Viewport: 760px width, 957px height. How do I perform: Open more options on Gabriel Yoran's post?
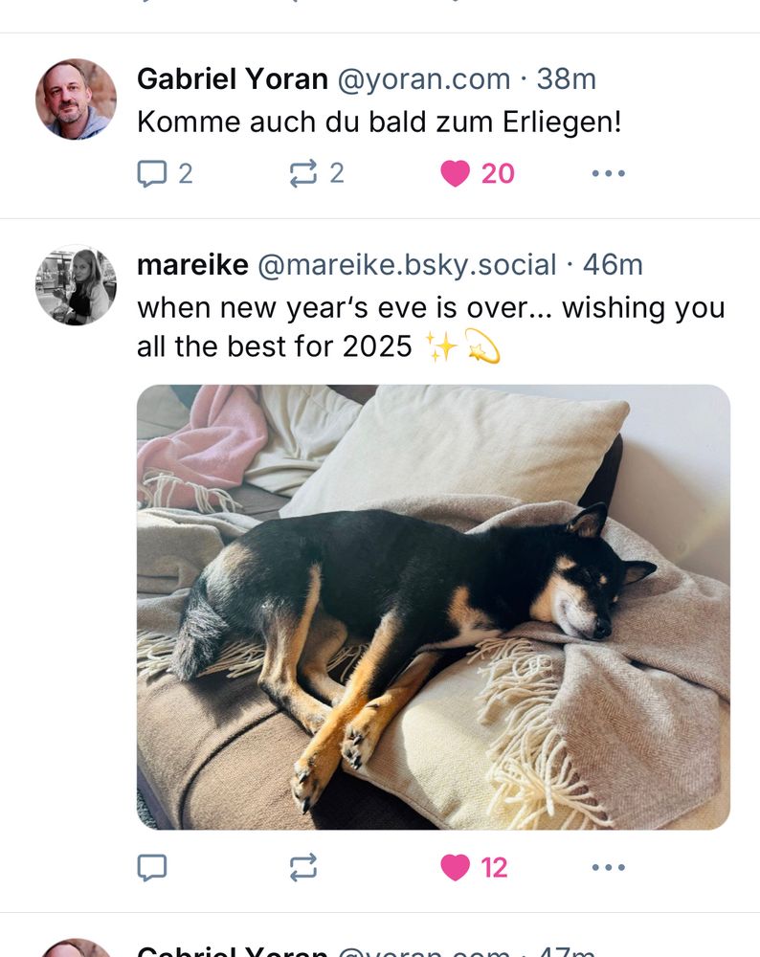coord(609,173)
